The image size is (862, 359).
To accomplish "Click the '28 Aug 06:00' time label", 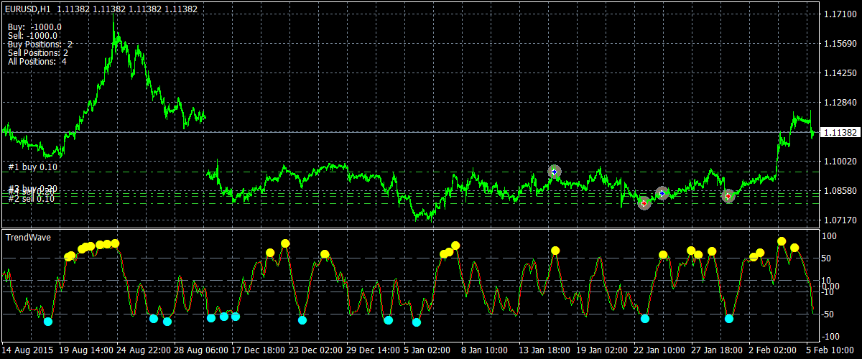I will [200, 350].
